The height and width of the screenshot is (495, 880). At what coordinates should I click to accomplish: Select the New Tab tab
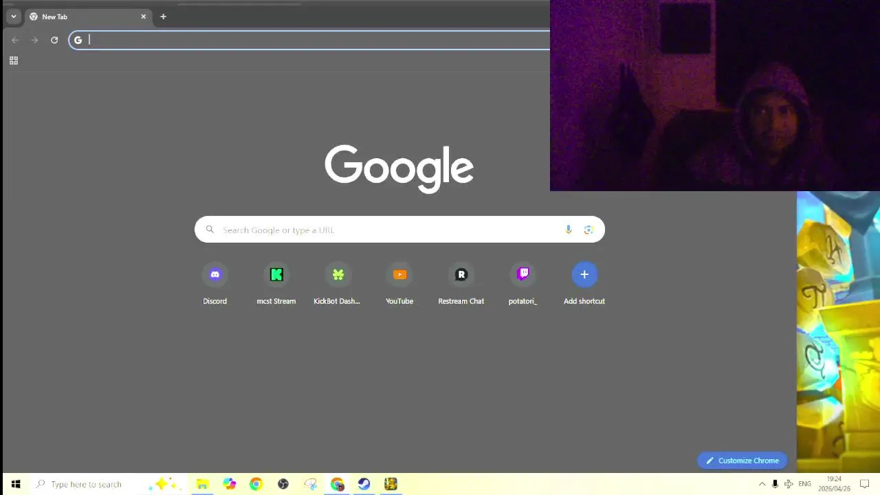(x=87, y=16)
